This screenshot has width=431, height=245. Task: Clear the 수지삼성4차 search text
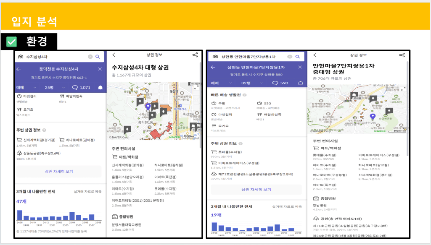click(90, 57)
